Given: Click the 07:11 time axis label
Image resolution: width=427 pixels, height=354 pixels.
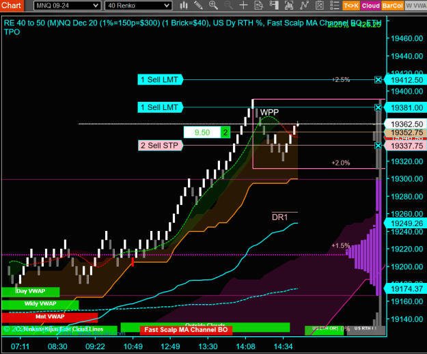Looking at the screenshot, I should [20, 346].
